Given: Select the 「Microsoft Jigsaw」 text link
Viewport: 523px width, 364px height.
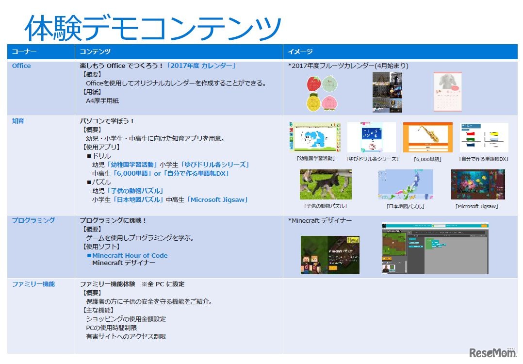Looking at the screenshot, I should point(217,200).
